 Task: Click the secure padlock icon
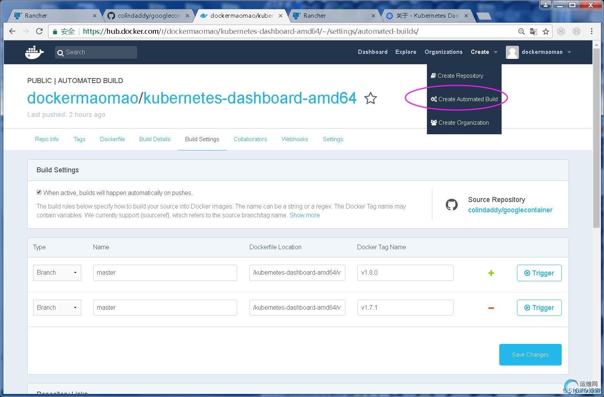click(55, 32)
